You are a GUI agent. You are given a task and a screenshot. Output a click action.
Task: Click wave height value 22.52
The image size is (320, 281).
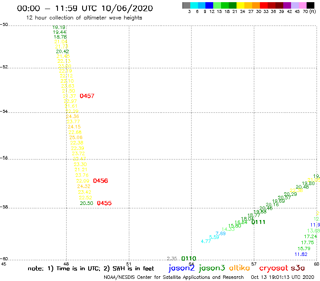[86, 198]
